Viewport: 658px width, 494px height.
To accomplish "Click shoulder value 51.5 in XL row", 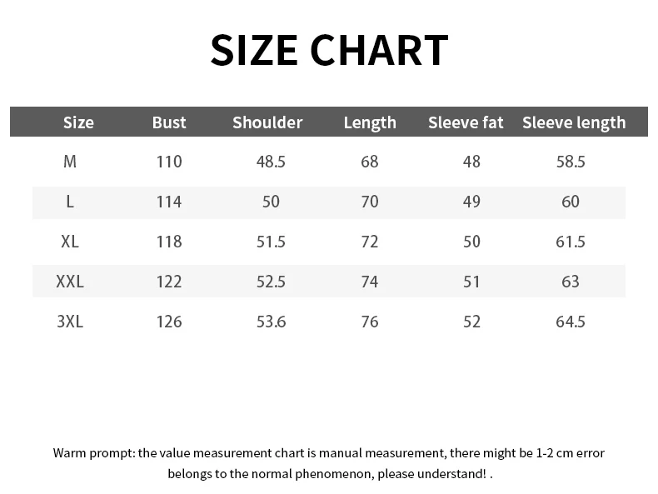I will [271, 242].
